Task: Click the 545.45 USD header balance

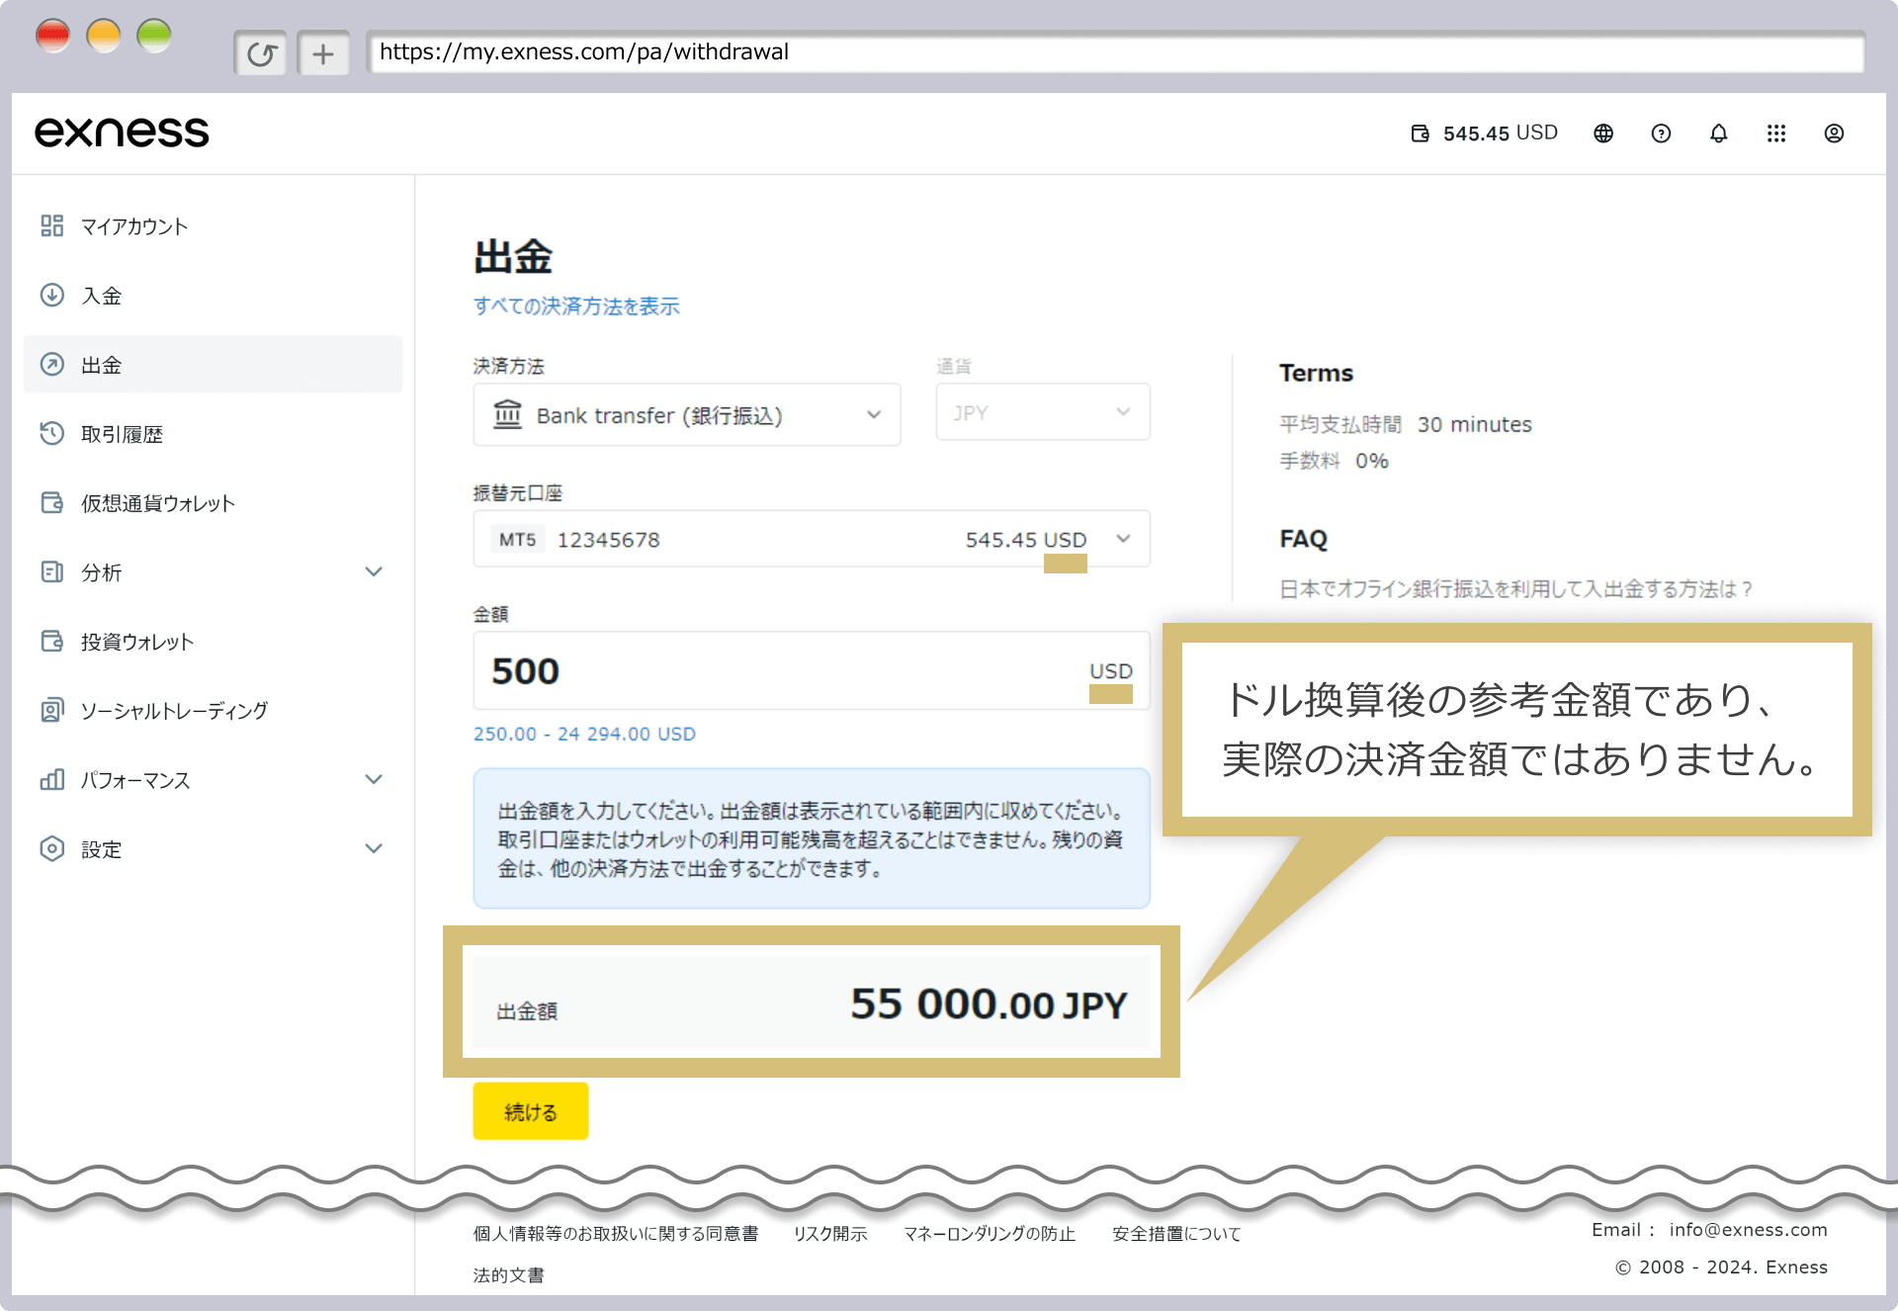Action: click(x=1501, y=133)
